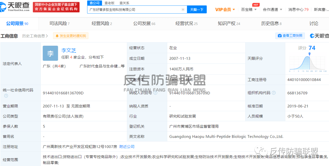This screenshot has width=329, height=166.
Task: Expand 历史工商信息 via its chevron
Action: tap(47, 36)
